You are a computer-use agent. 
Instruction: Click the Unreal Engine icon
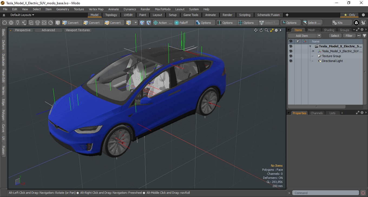363,23
